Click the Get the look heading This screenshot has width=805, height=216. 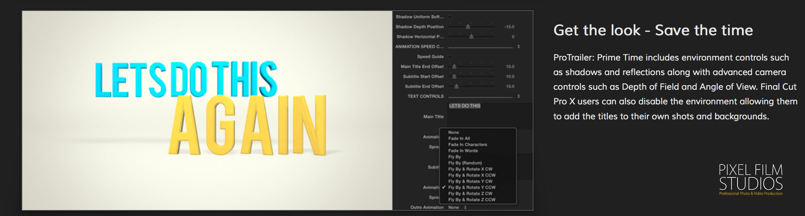tap(653, 30)
